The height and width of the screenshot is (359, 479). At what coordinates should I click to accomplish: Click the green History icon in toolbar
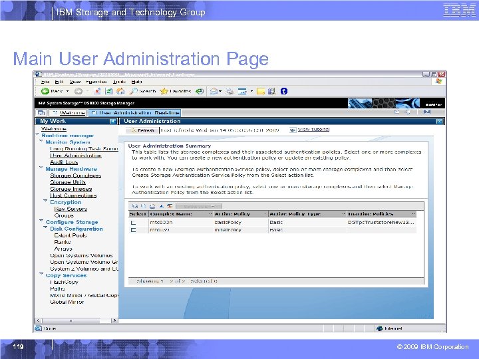tap(200, 91)
